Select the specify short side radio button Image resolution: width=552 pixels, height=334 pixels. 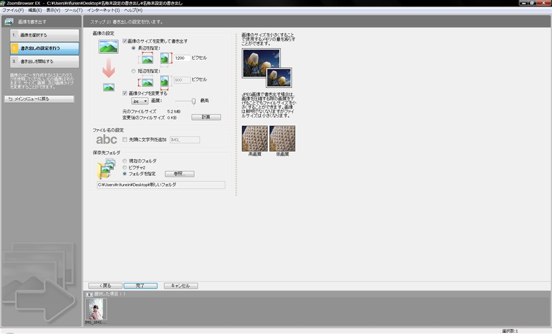[134, 71]
